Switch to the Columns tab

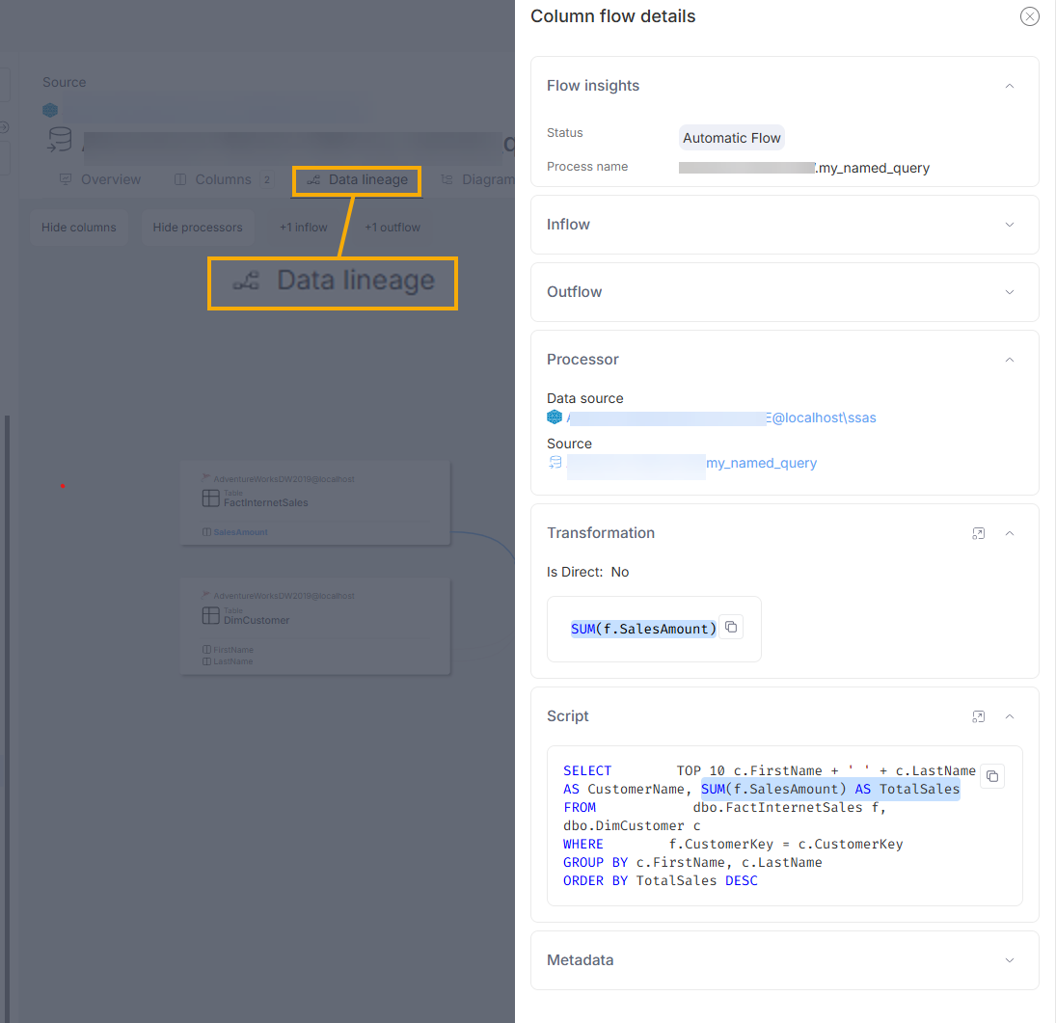[x=223, y=179]
